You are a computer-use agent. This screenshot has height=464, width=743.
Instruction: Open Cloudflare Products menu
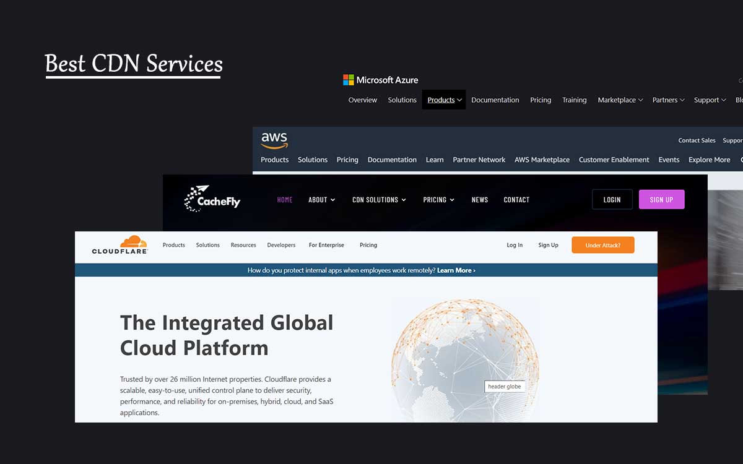pos(174,245)
